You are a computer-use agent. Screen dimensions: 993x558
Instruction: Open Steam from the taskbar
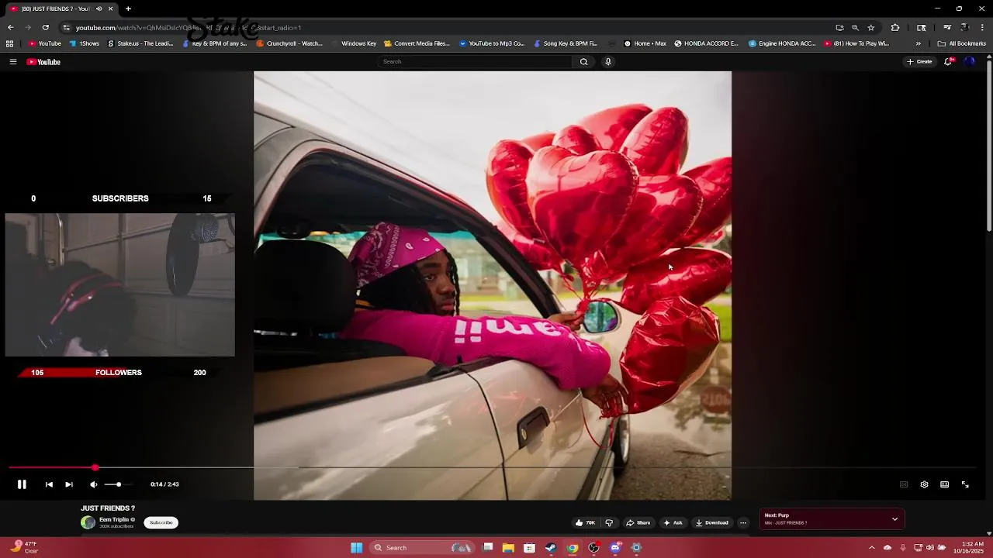[x=551, y=548]
